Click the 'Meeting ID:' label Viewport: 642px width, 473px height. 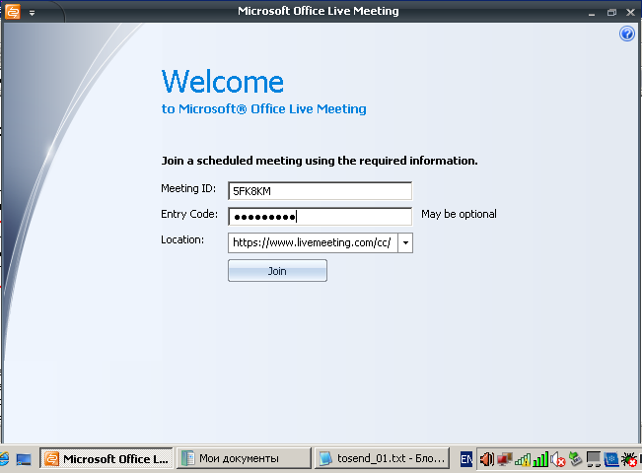point(188,188)
